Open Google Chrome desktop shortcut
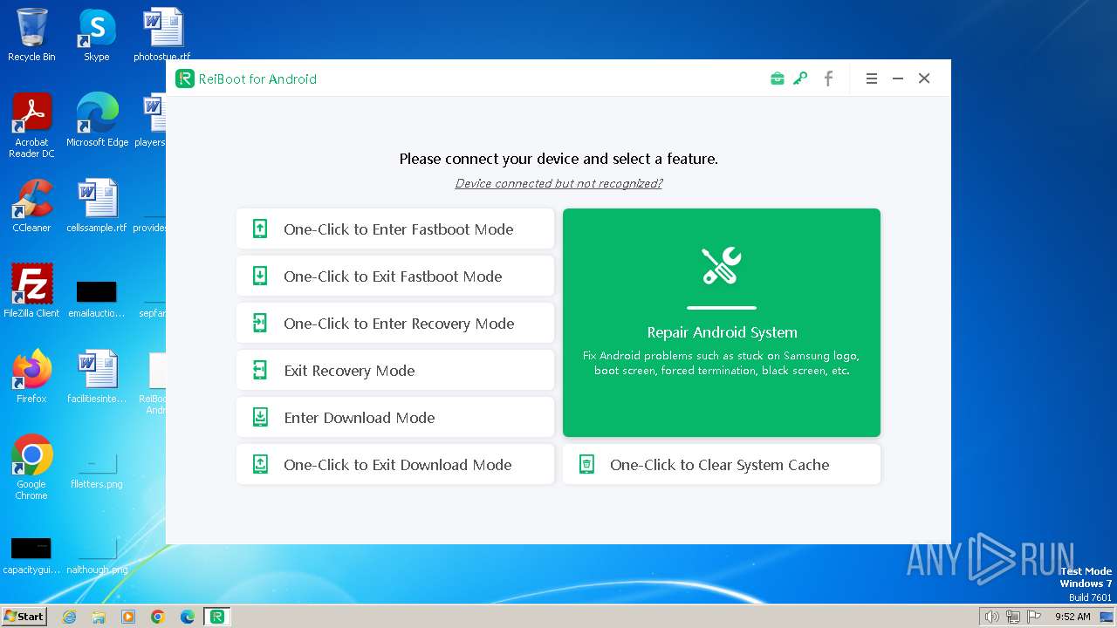Screen dimensions: 1117x628 point(31,468)
